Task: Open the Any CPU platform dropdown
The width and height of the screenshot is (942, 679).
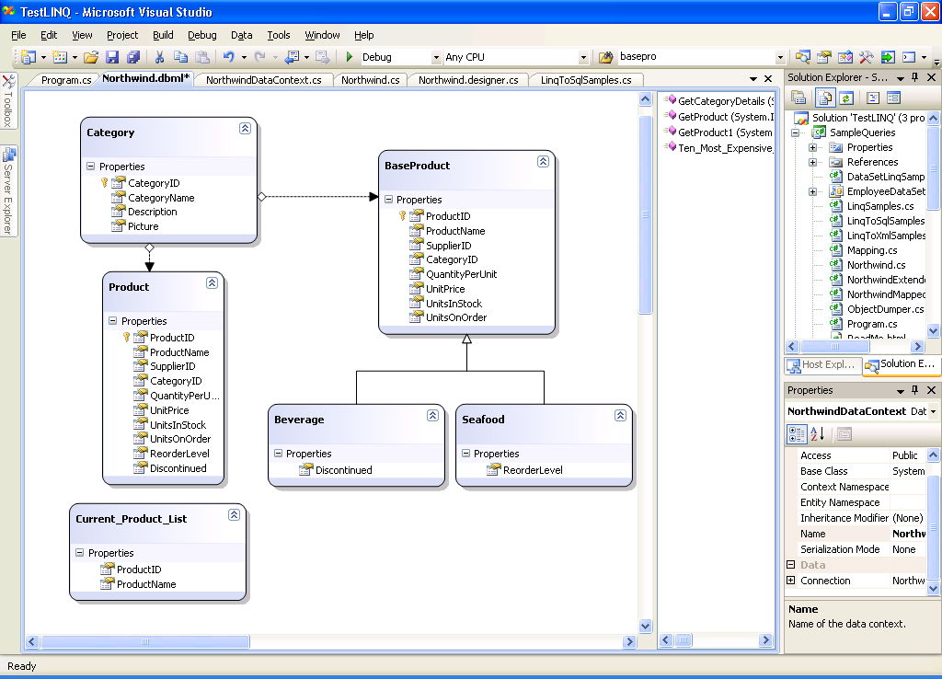Action: point(582,57)
